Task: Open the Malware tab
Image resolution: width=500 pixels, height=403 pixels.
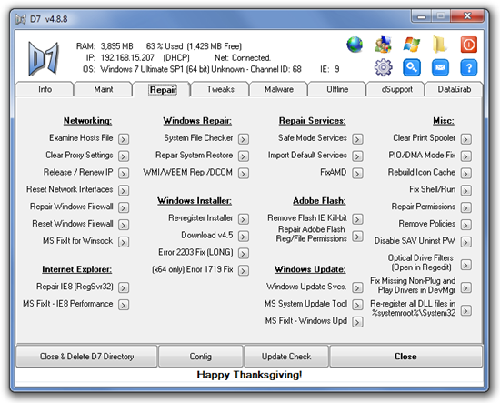Action: 279,89
